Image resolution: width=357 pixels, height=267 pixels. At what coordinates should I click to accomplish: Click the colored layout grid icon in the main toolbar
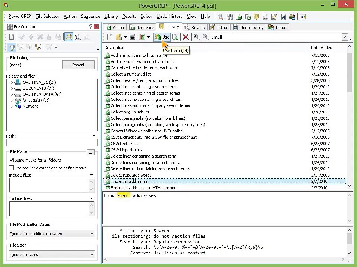(x=303, y=17)
